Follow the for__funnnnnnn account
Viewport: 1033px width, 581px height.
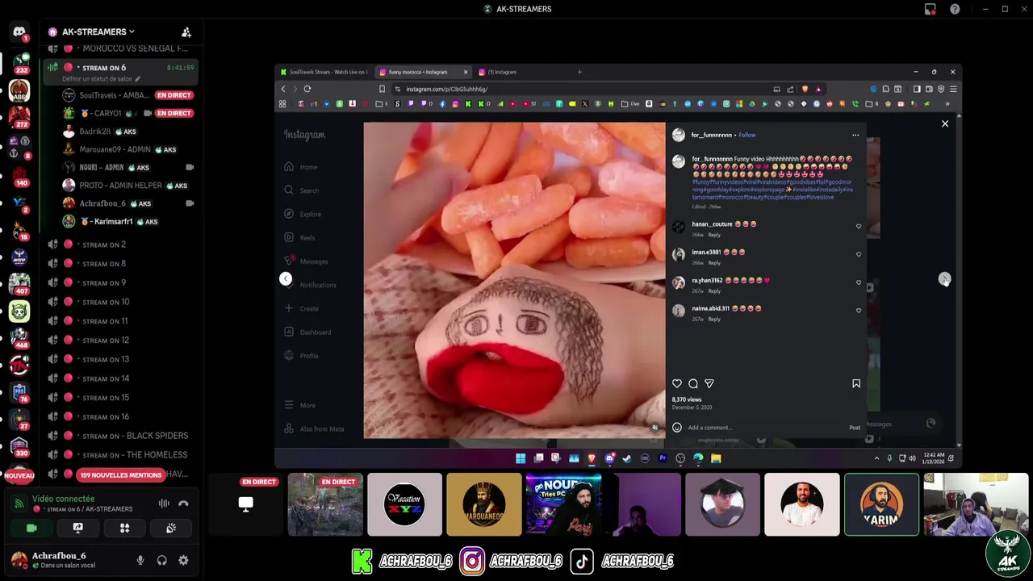pyautogui.click(x=747, y=135)
